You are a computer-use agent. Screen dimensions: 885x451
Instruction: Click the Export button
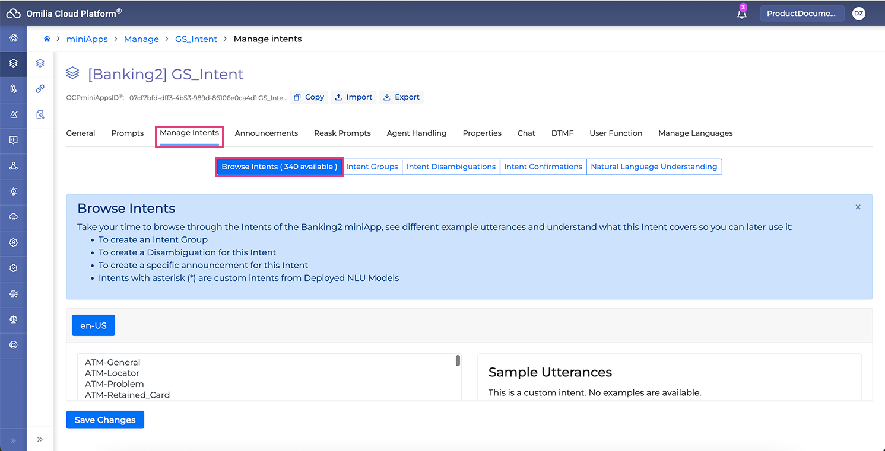(x=401, y=97)
